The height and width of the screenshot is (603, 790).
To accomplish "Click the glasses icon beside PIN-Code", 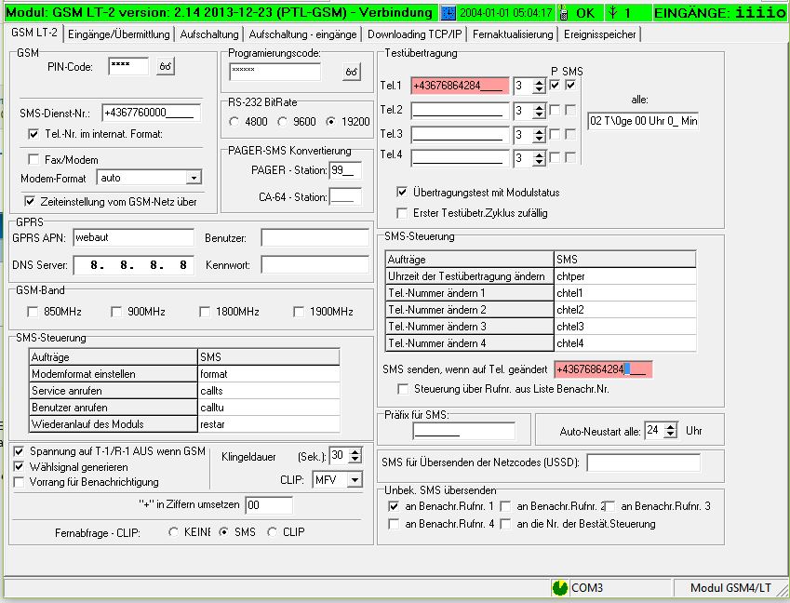I will point(166,66).
